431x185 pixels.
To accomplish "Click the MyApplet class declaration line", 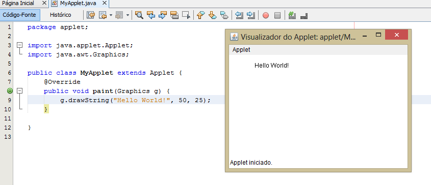I will (x=105, y=73).
